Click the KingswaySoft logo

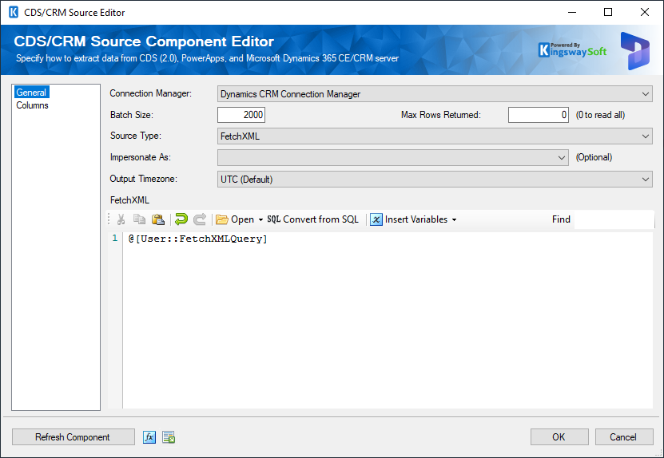click(x=572, y=50)
